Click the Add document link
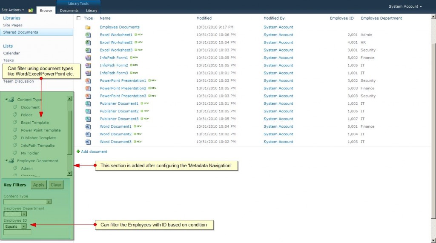 94,152
